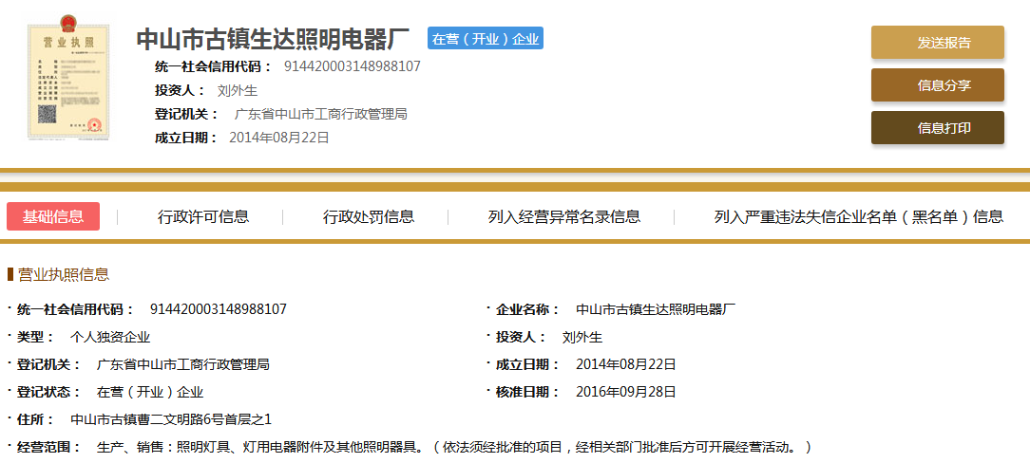Click the credit code in the header area
The height and width of the screenshot is (463, 1030).
pyautogui.click(x=352, y=66)
